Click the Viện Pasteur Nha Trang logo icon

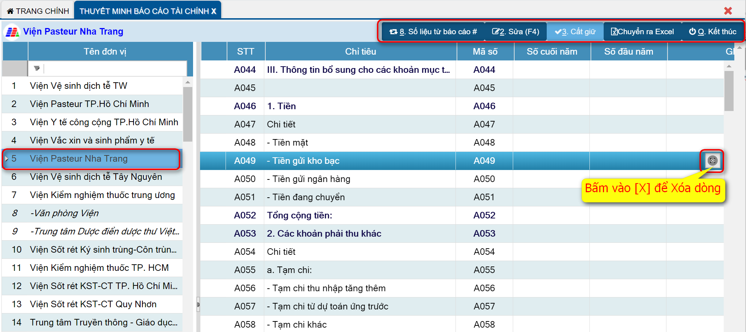tap(12, 32)
